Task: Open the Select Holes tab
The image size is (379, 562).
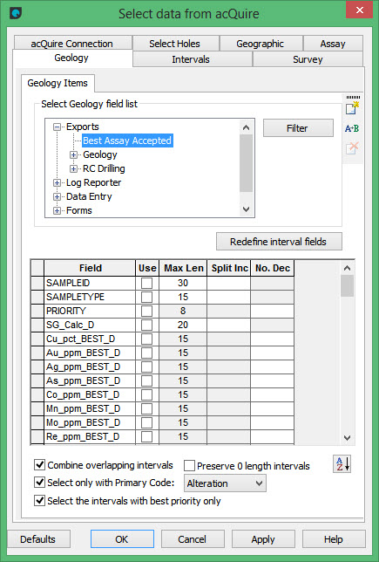Action: point(174,44)
